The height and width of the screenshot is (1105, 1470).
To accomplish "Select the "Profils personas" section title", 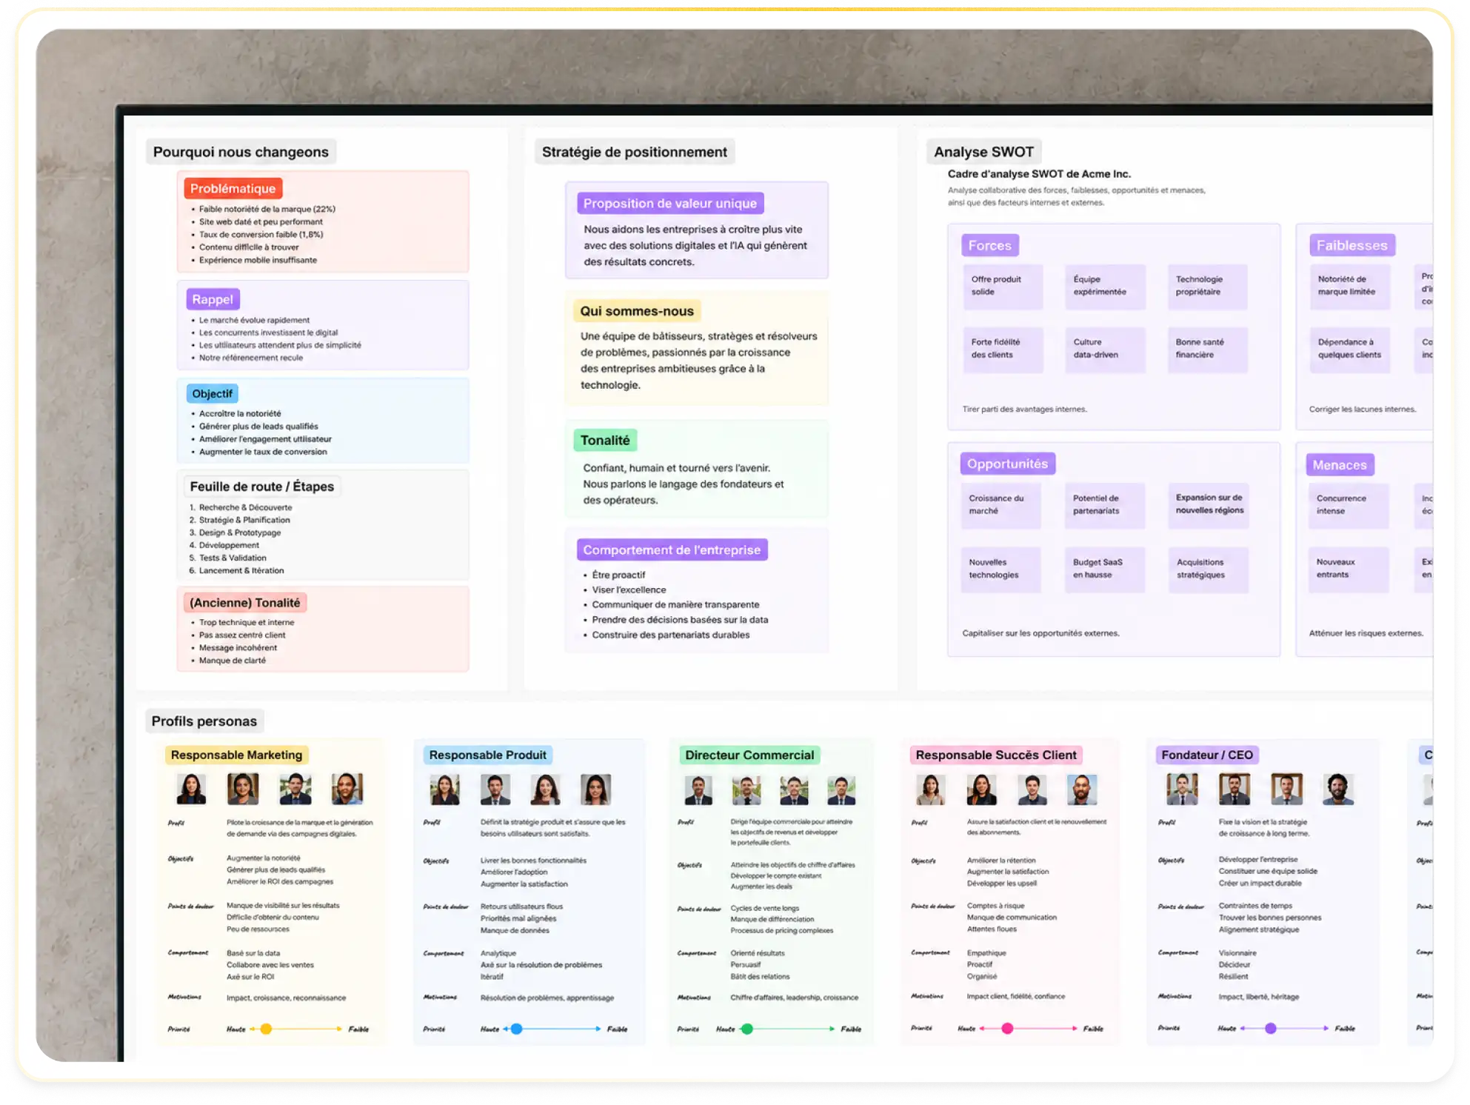I will tap(204, 721).
